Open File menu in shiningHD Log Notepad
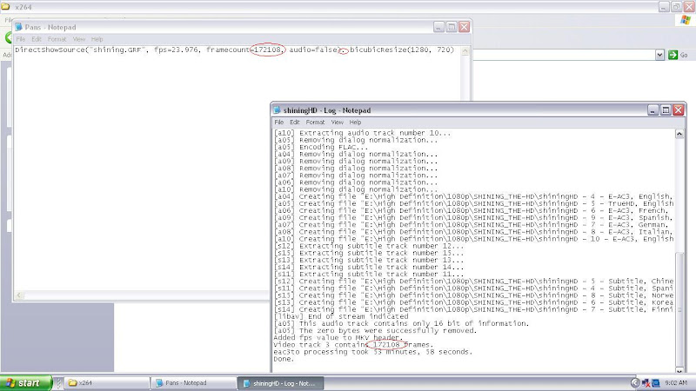This screenshot has width=696, height=391. coord(278,123)
